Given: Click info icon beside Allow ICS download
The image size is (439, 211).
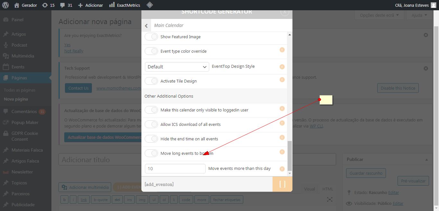Looking at the screenshot, I should [x=282, y=123].
